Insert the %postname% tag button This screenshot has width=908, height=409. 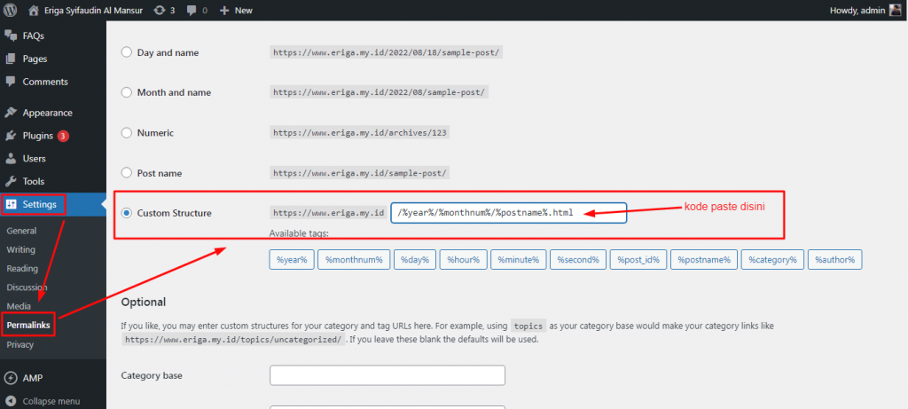pyautogui.click(x=704, y=260)
